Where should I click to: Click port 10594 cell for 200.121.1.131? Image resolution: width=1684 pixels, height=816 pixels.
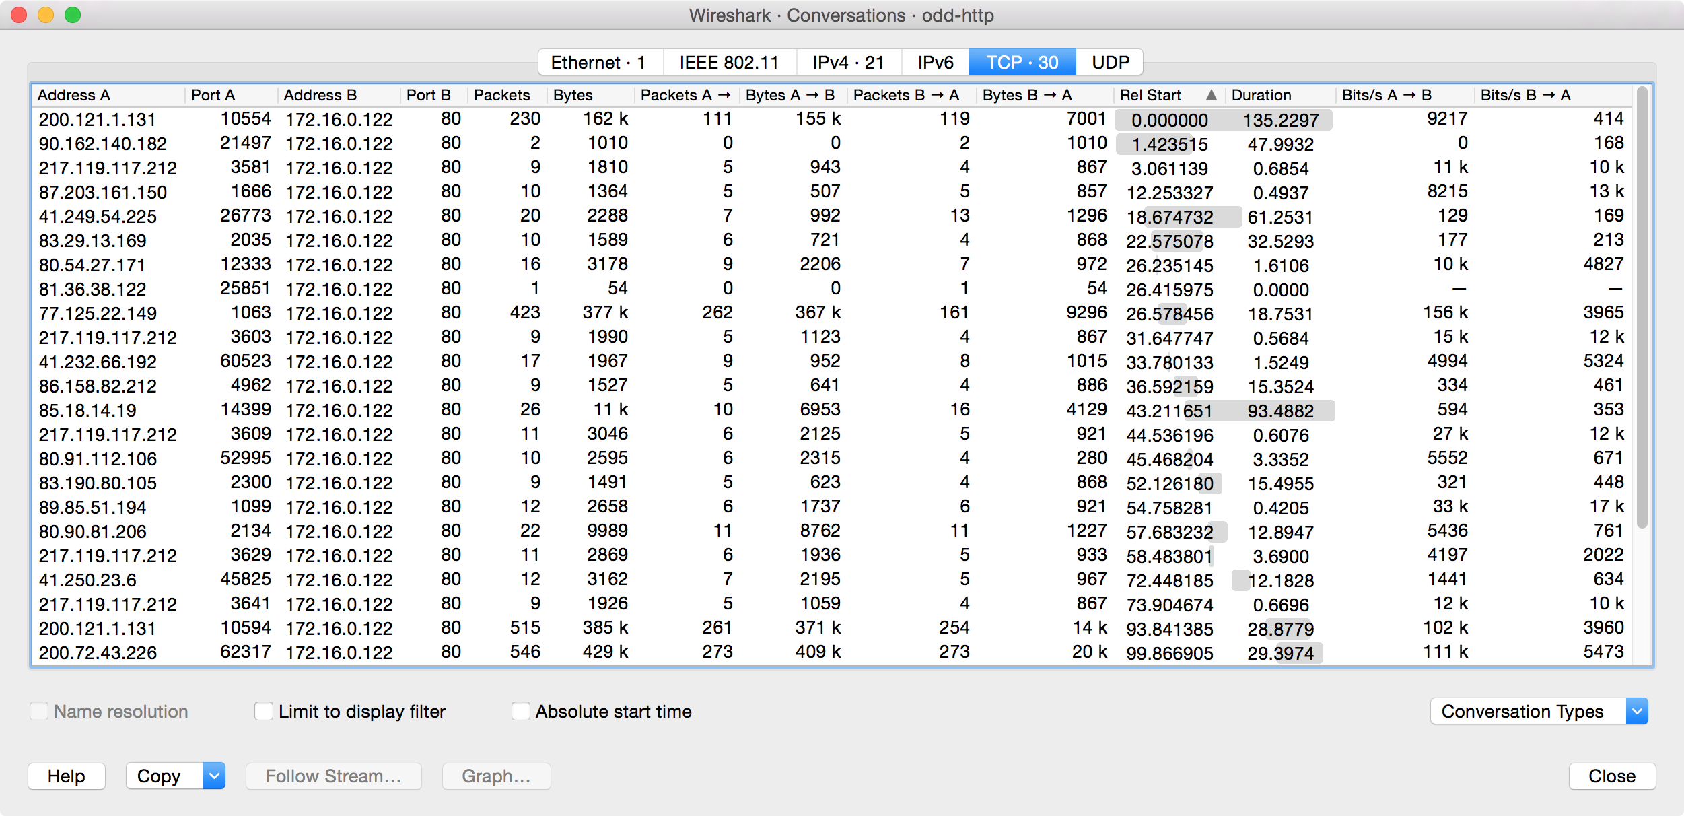point(246,627)
